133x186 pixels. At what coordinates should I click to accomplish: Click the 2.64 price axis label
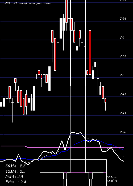click(x=123, y=19)
